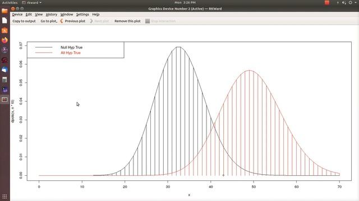
Task: Open the Device menu
Action: point(17,15)
